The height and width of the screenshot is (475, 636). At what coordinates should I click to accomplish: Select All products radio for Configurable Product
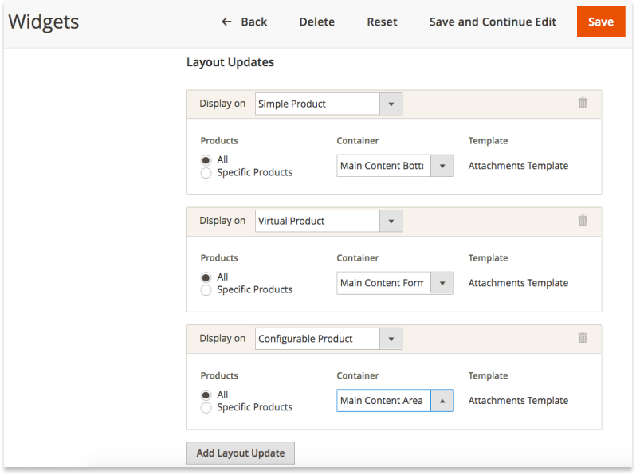[x=206, y=395]
